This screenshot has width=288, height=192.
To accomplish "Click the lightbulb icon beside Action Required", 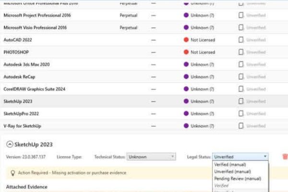I will tap(12, 173).
